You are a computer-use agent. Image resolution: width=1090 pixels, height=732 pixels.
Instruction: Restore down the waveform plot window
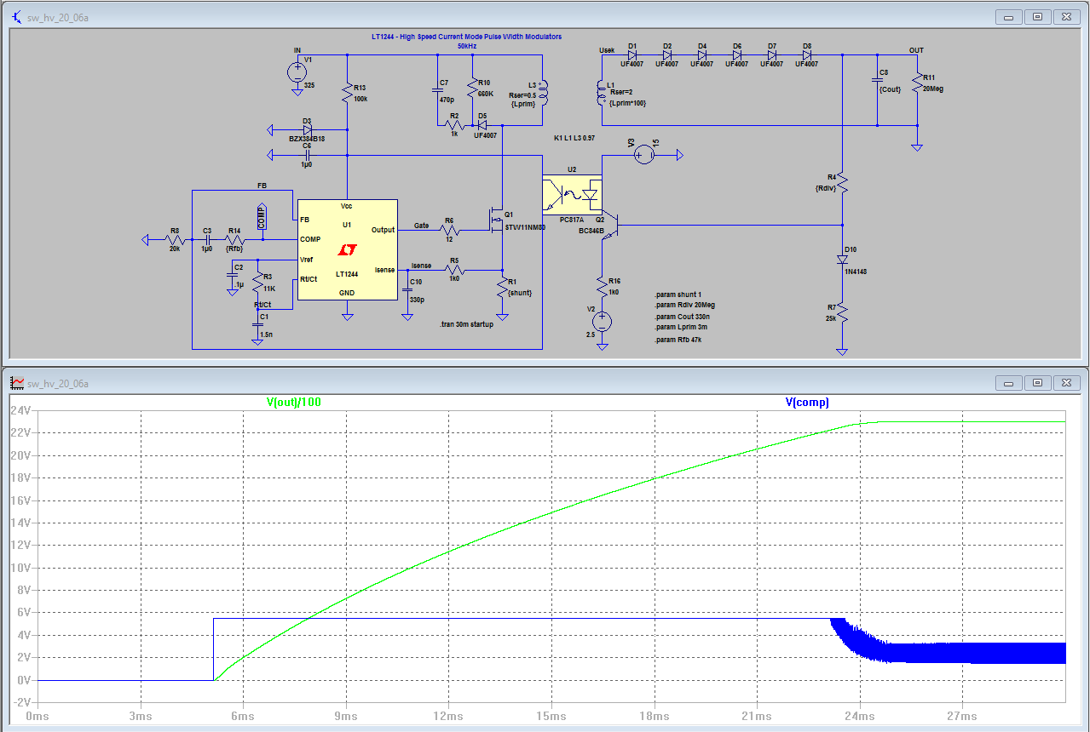1037,383
